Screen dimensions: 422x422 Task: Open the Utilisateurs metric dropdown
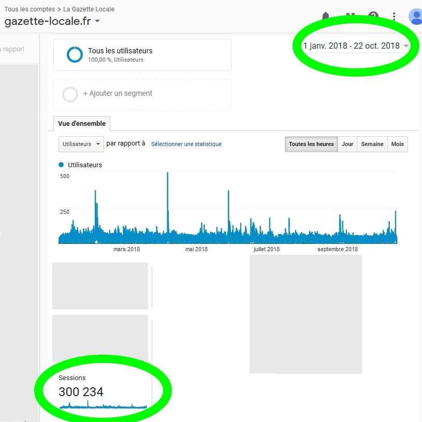tap(81, 144)
